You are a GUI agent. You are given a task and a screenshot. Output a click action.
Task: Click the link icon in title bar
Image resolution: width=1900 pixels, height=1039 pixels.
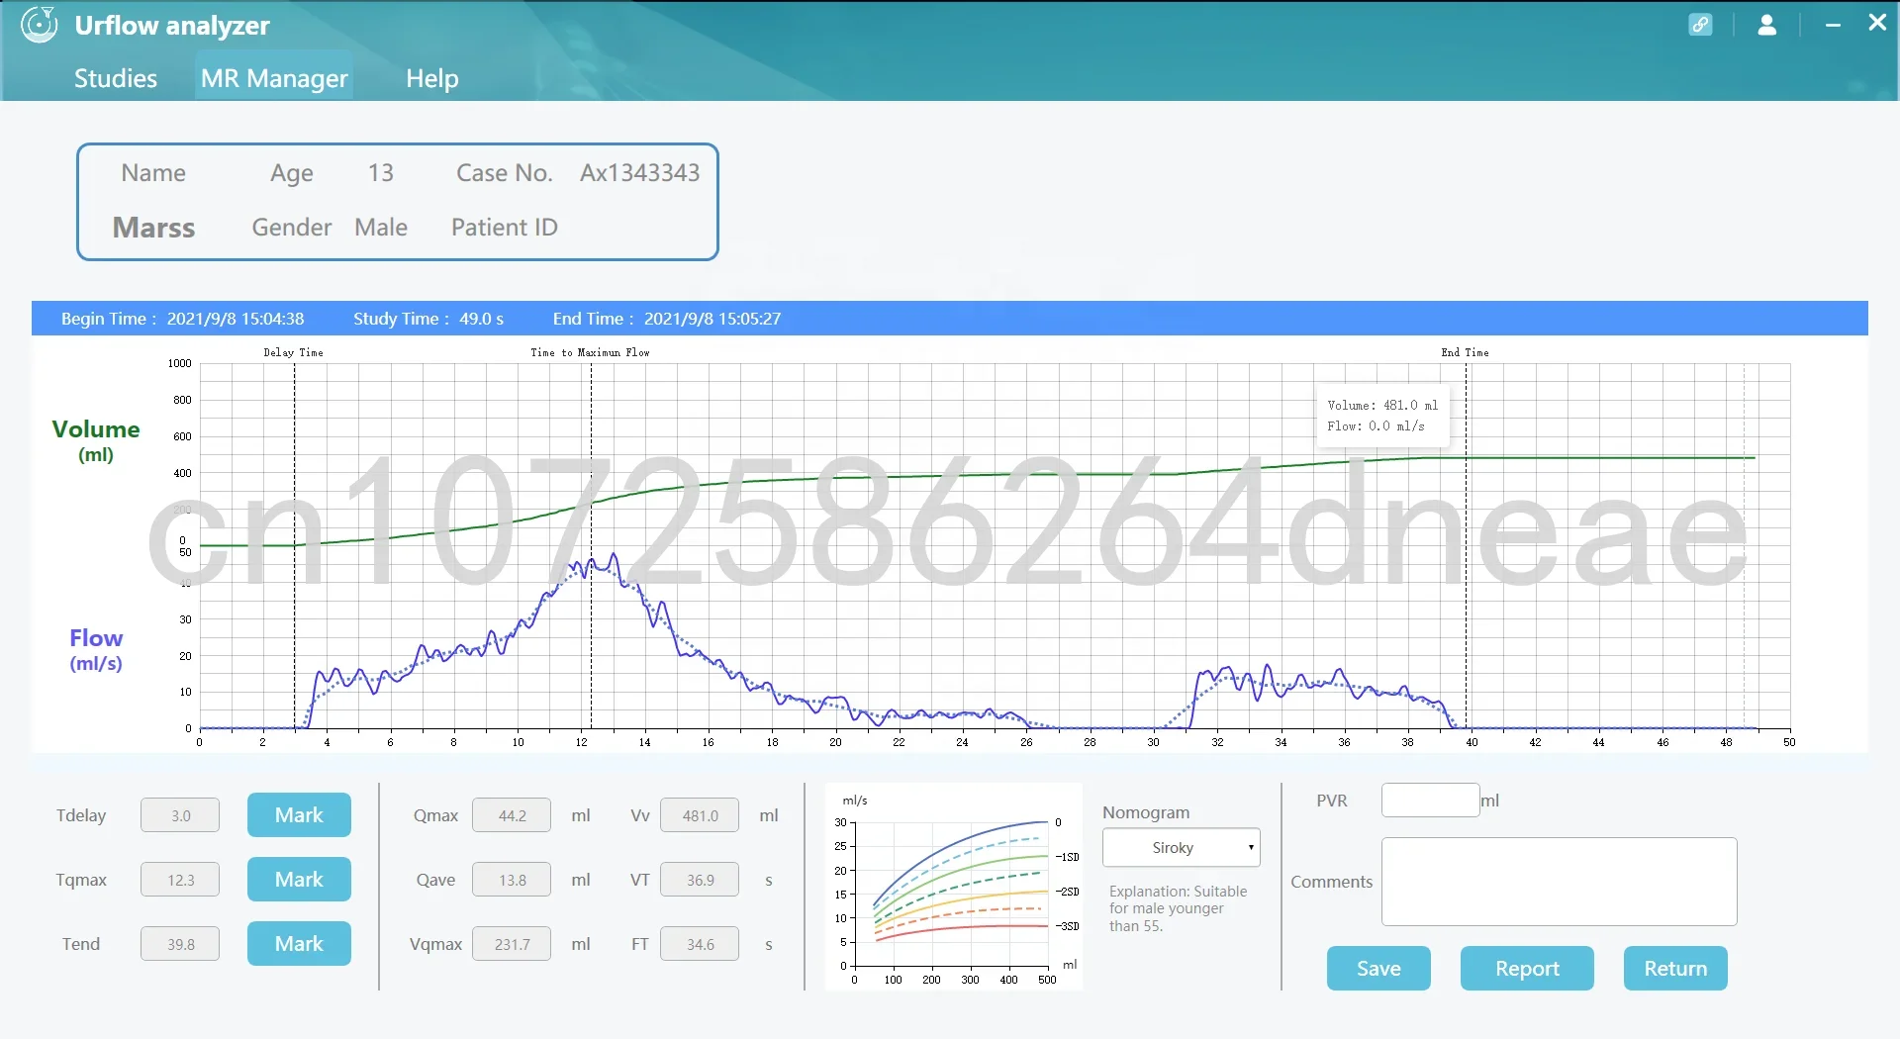[1700, 25]
